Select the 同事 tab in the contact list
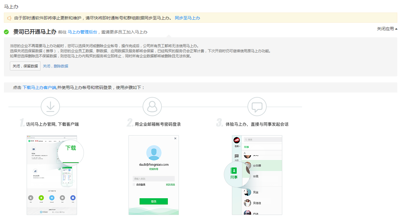400x223 pixels. point(246,146)
